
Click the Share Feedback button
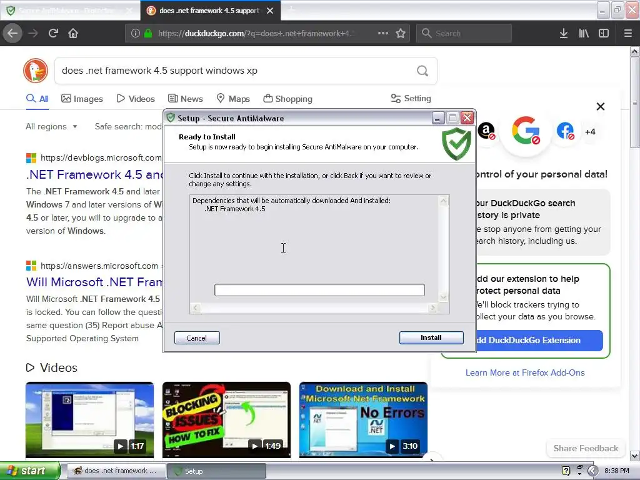click(x=586, y=448)
